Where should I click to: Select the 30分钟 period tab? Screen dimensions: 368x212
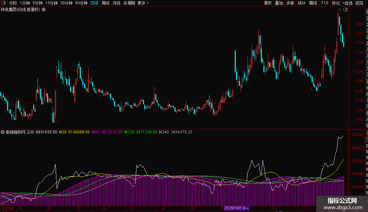(x=66, y=3)
